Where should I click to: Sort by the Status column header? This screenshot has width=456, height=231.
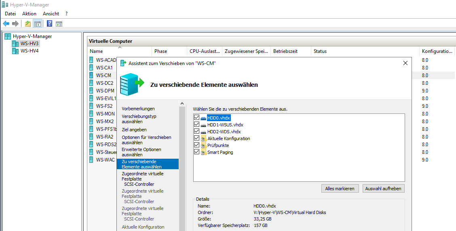coord(365,51)
